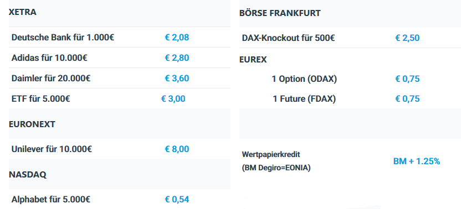Select the Daimler für 20.000€ entry

pos(120,78)
